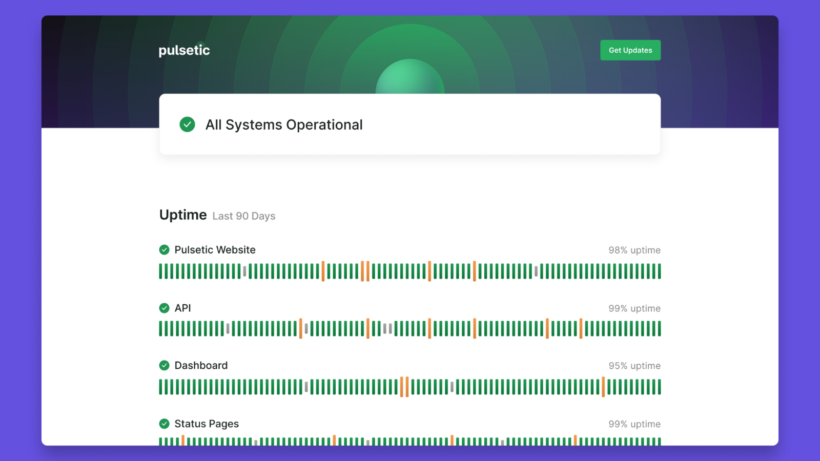The width and height of the screenshot is (820, 461).
Task: Open the pulsetic logo link
Action: coord(184,50)
